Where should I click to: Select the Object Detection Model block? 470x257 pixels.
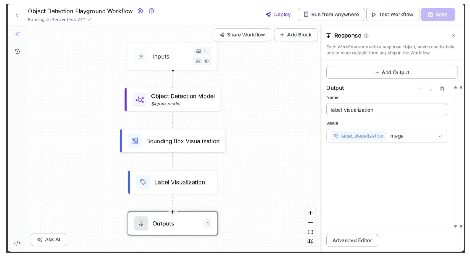pyautogui.click(x=173, y=99)
